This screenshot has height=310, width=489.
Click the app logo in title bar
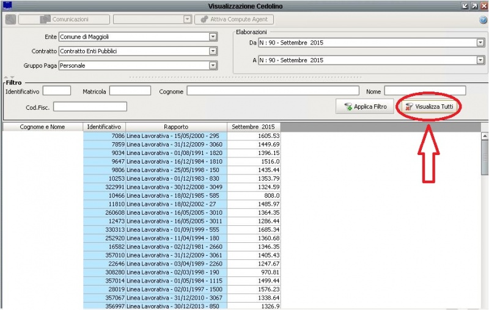click(x=7, y=5)
